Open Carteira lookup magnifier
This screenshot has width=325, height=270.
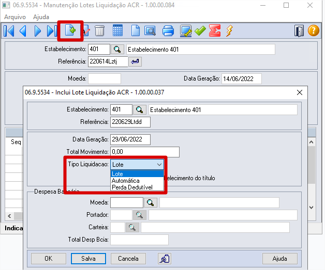(x=132, y=228)
